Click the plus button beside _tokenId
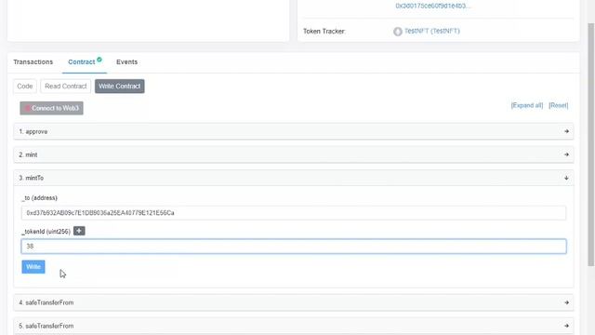The width and height of the screenshot is (595, 335). click(x=79, y=231)
